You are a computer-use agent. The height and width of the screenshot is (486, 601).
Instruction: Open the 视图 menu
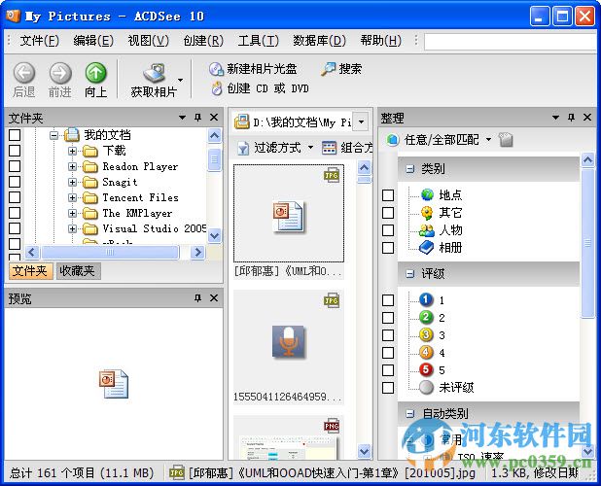[149, 40]
